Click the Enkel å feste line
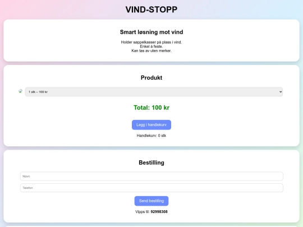The image size is (303, 227). (x=151, y=47)
